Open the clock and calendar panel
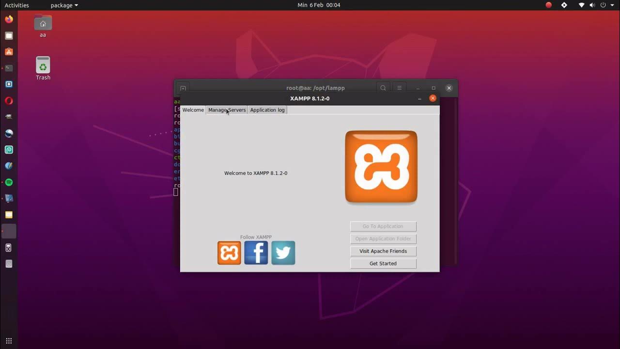 pos(319,5)
